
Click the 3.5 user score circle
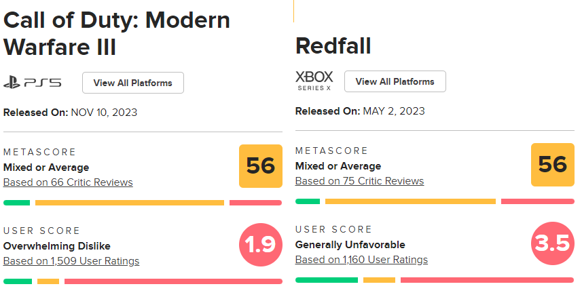click(552, 243)
